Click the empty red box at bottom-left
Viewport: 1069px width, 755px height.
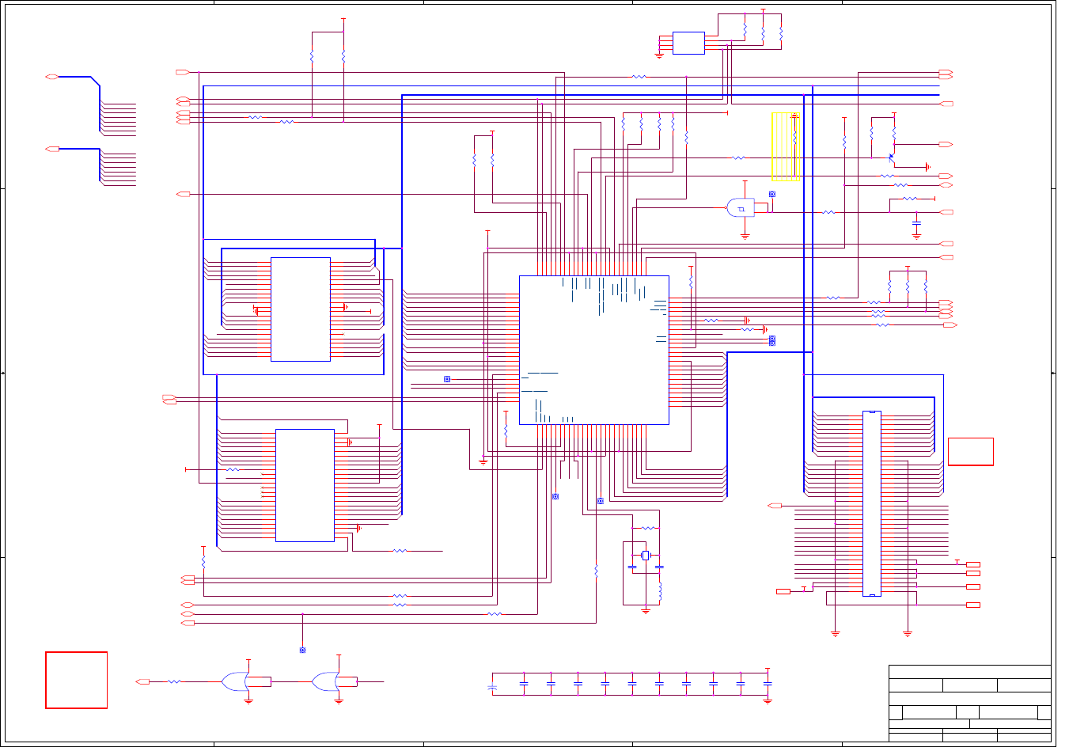pyautogui.click(x=77, y=680)
